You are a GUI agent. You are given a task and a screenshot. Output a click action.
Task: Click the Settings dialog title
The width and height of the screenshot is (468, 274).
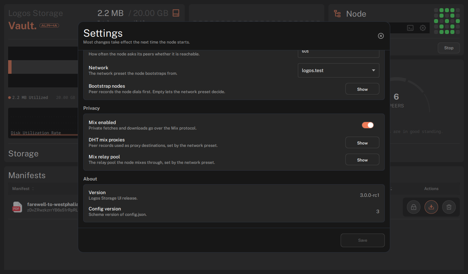[103, 33]
